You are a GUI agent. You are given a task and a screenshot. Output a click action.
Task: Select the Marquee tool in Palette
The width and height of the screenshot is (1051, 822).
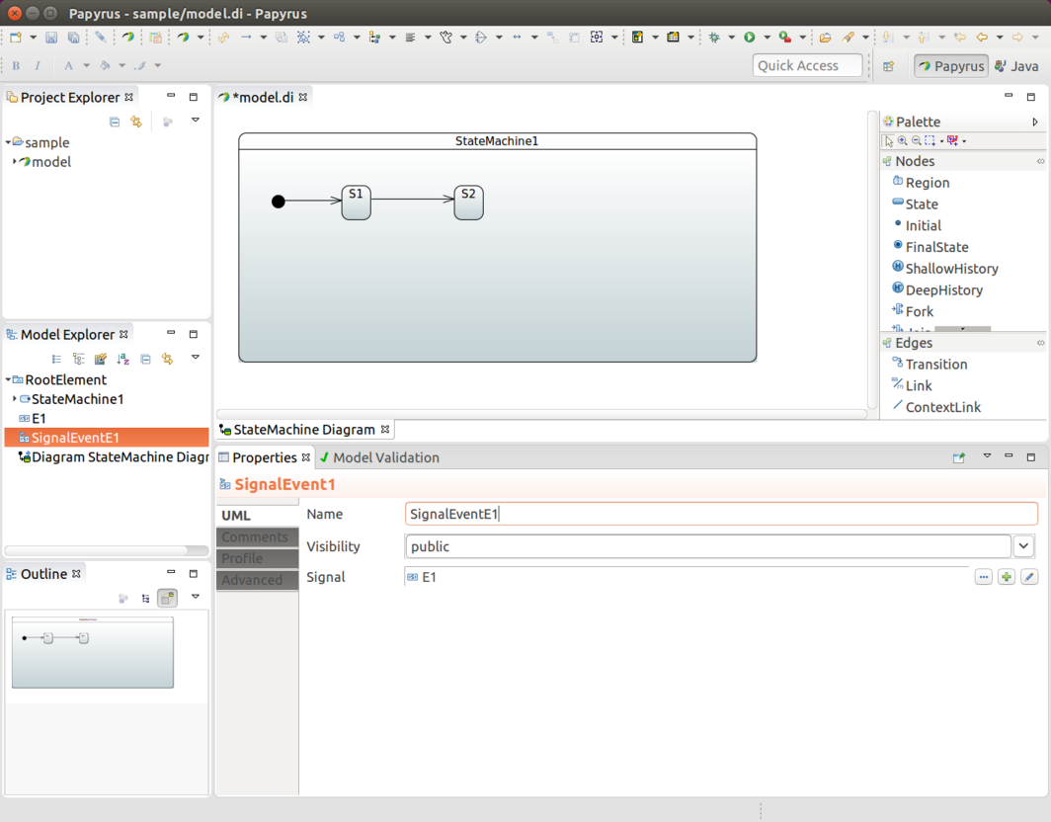click(930, 141)
